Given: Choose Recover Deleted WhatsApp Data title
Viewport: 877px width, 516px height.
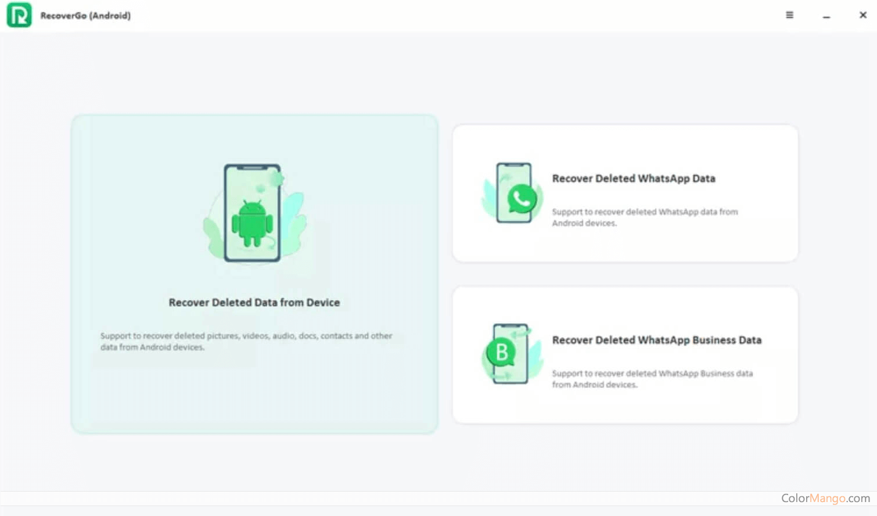Looking at the screenshot, I should coord(634,178).
